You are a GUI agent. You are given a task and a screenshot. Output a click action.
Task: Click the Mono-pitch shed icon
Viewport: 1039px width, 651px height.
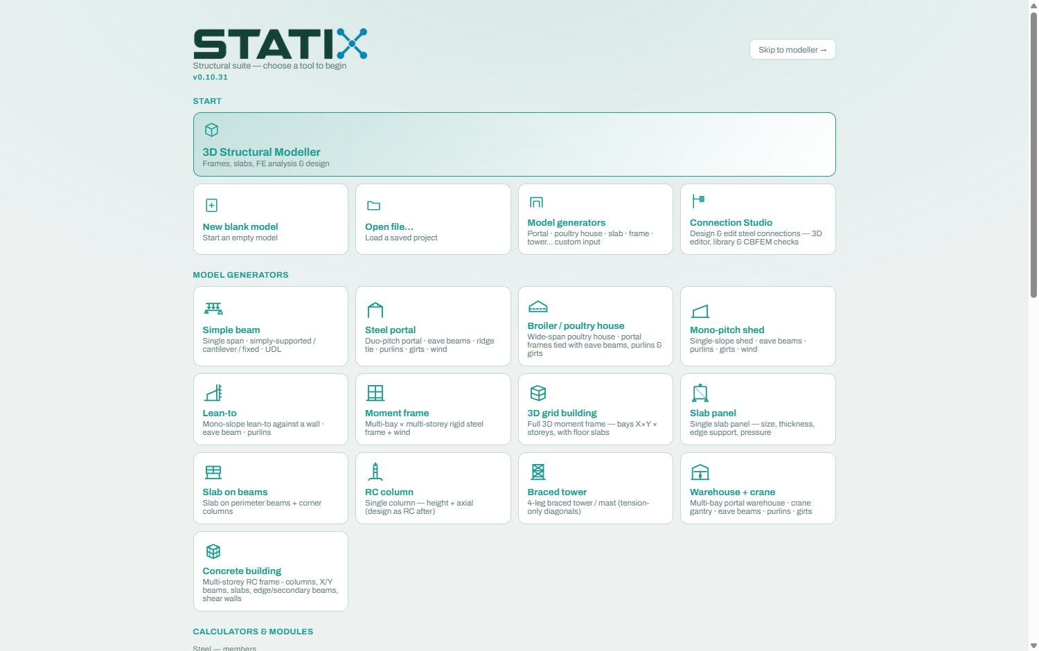[700, 312]
